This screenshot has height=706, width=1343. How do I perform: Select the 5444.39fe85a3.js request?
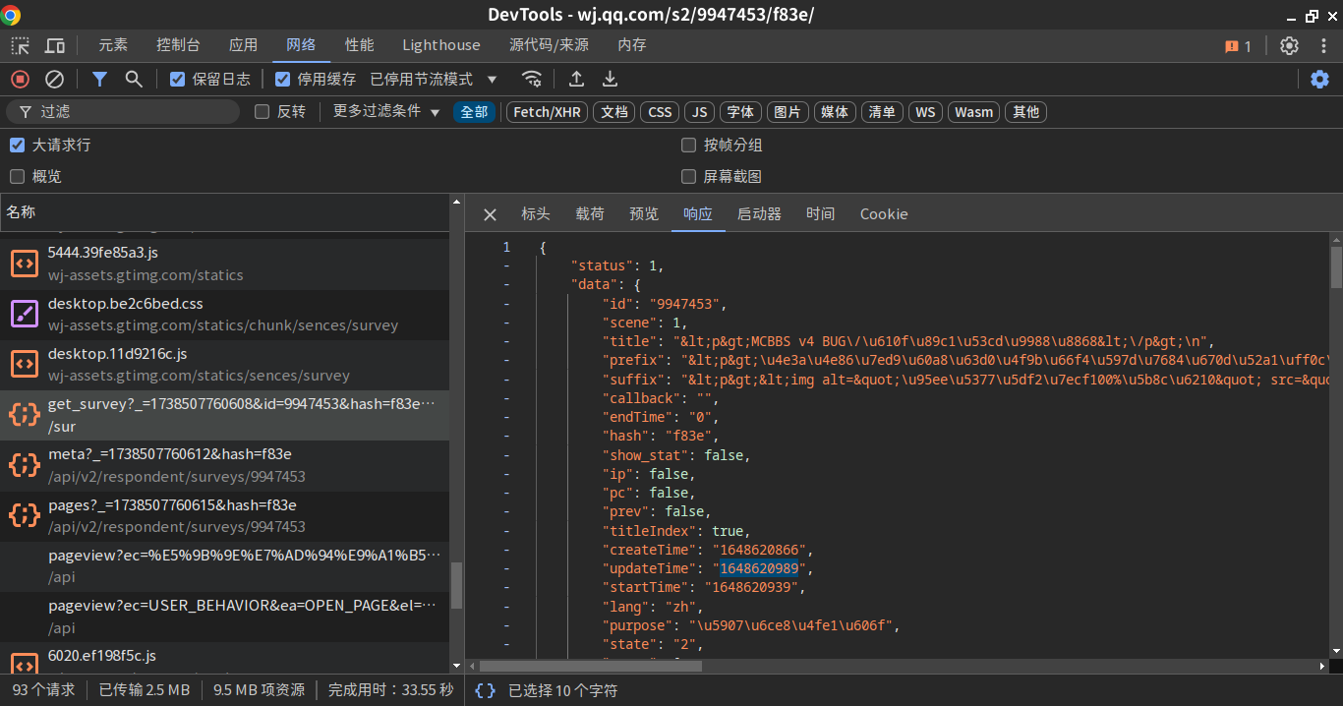pyautogui.click(x=224, y=264)
